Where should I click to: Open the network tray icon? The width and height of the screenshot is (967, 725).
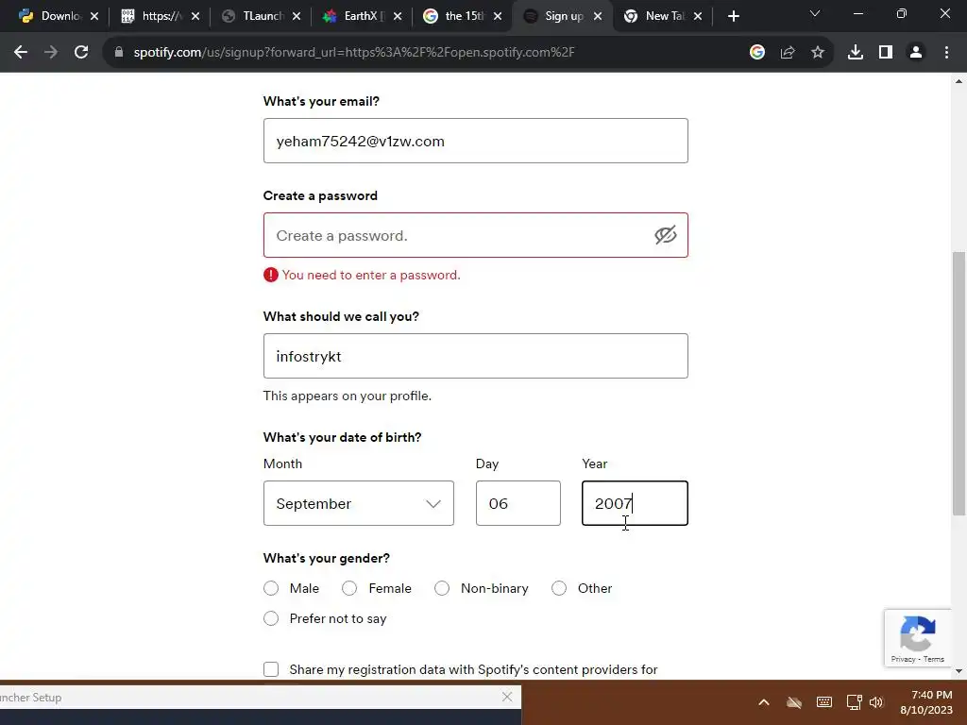click(854, 702)
